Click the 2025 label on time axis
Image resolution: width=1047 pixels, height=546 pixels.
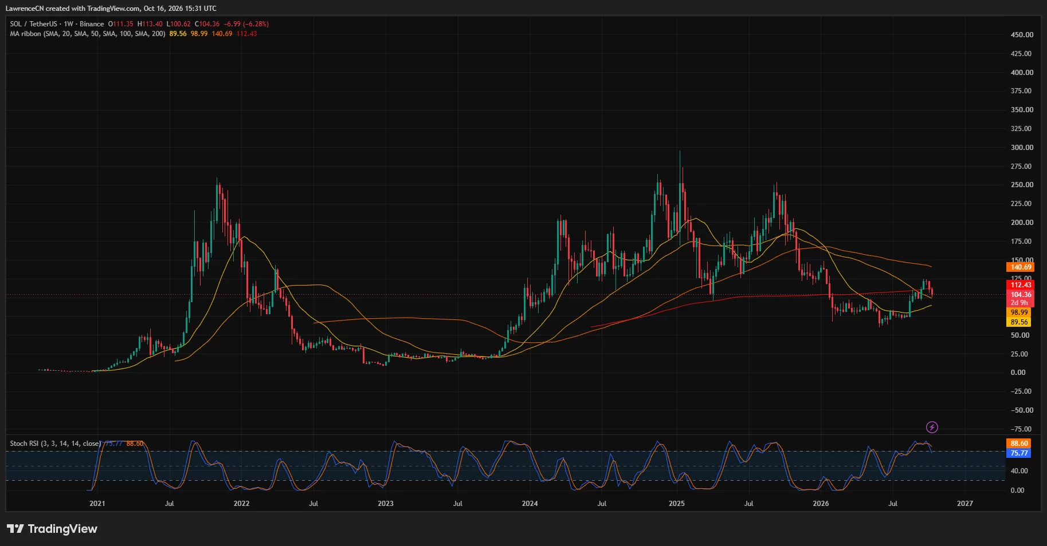pyautogui.click(x=676, y=504)
